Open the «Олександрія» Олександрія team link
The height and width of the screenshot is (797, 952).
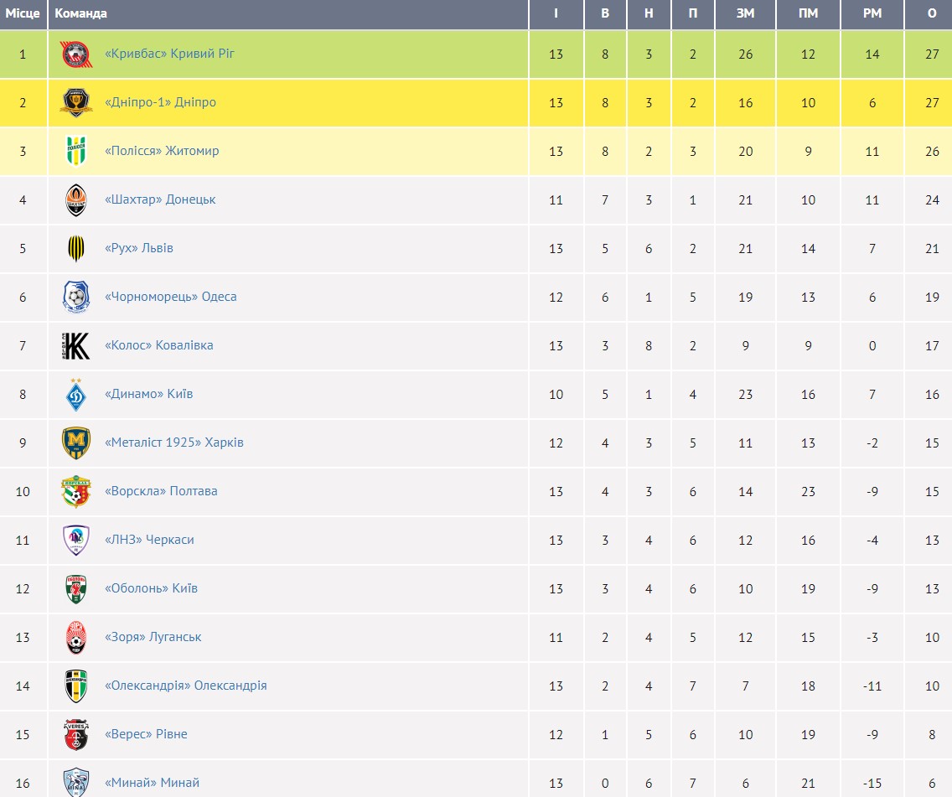pyautogui.click(x=185, y=686)
